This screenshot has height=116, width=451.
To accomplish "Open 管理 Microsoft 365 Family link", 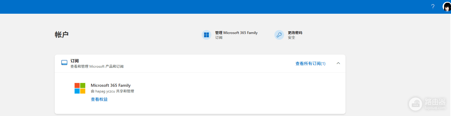I will tap(236, 33).
